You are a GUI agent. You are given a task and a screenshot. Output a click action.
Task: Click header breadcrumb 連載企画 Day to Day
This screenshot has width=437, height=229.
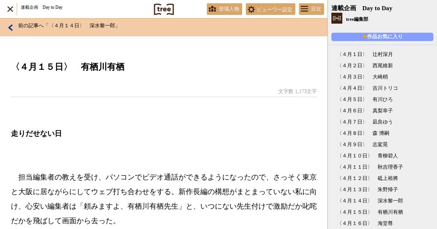42,7
